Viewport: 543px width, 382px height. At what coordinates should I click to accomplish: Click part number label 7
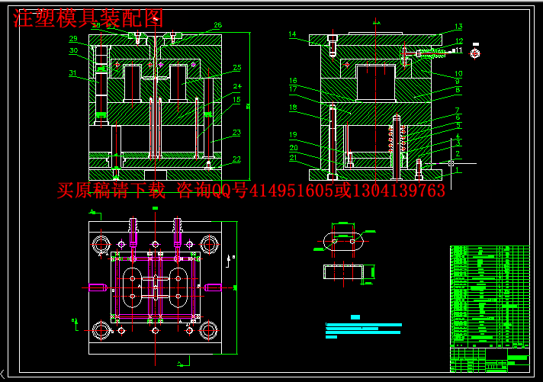(458, 110)
